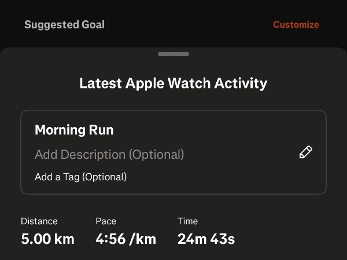347x260 pixels.
Task: Click the Latest Apple Watch Activity heading
Action: pos(173,83)
